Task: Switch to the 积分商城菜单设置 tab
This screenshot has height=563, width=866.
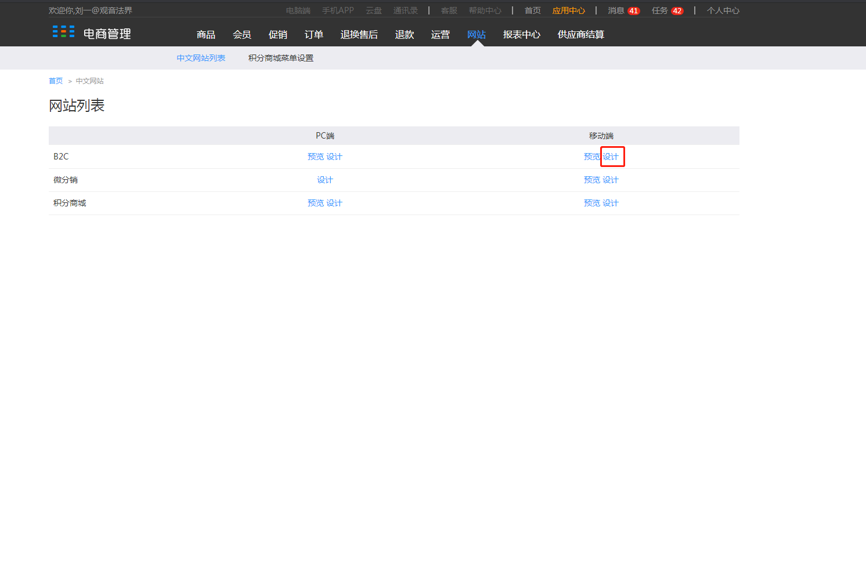Action: tap(281, 58)
